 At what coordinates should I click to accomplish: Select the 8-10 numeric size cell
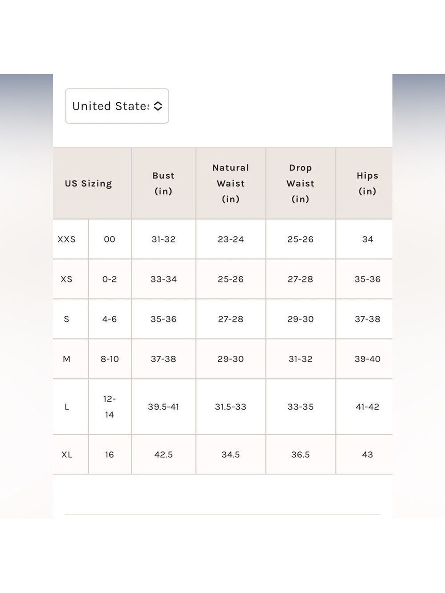[110, 359]
